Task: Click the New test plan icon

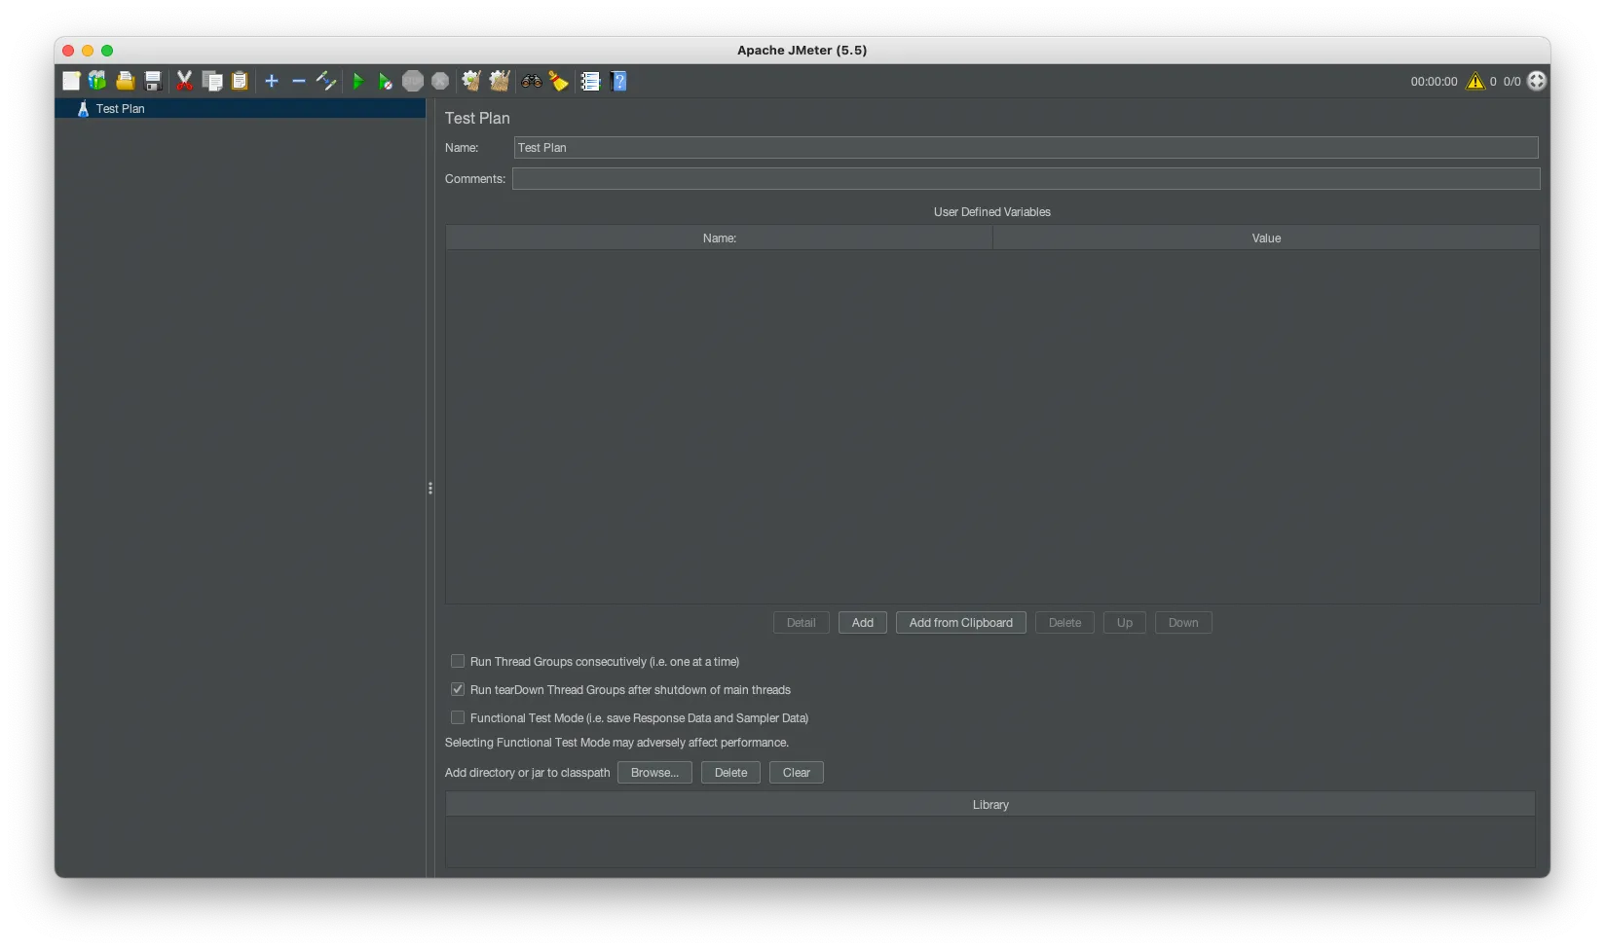Action: (71, 82)
